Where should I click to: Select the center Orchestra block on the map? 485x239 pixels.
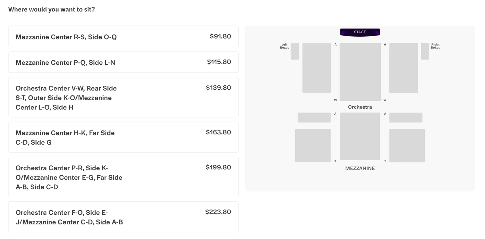pyautogui.click(x=360, y=71)
